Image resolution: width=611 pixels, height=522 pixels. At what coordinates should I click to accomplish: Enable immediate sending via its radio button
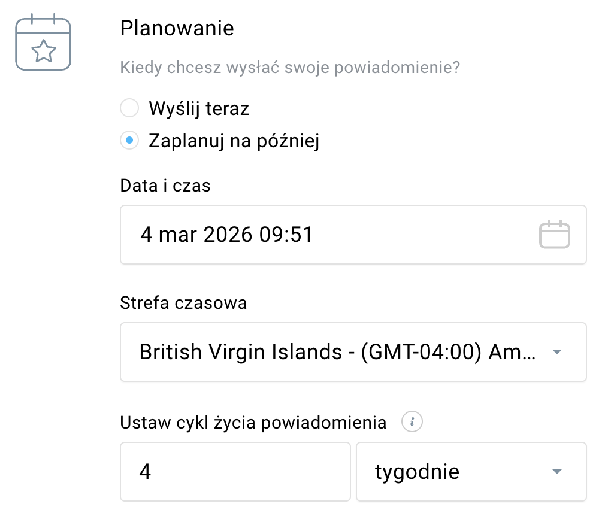pos(129,108)
